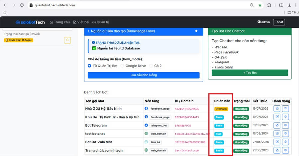Click Hoạt động status of Bot Telegram

(241, 126)
